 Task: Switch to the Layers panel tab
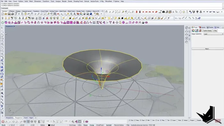coord(202,27)
